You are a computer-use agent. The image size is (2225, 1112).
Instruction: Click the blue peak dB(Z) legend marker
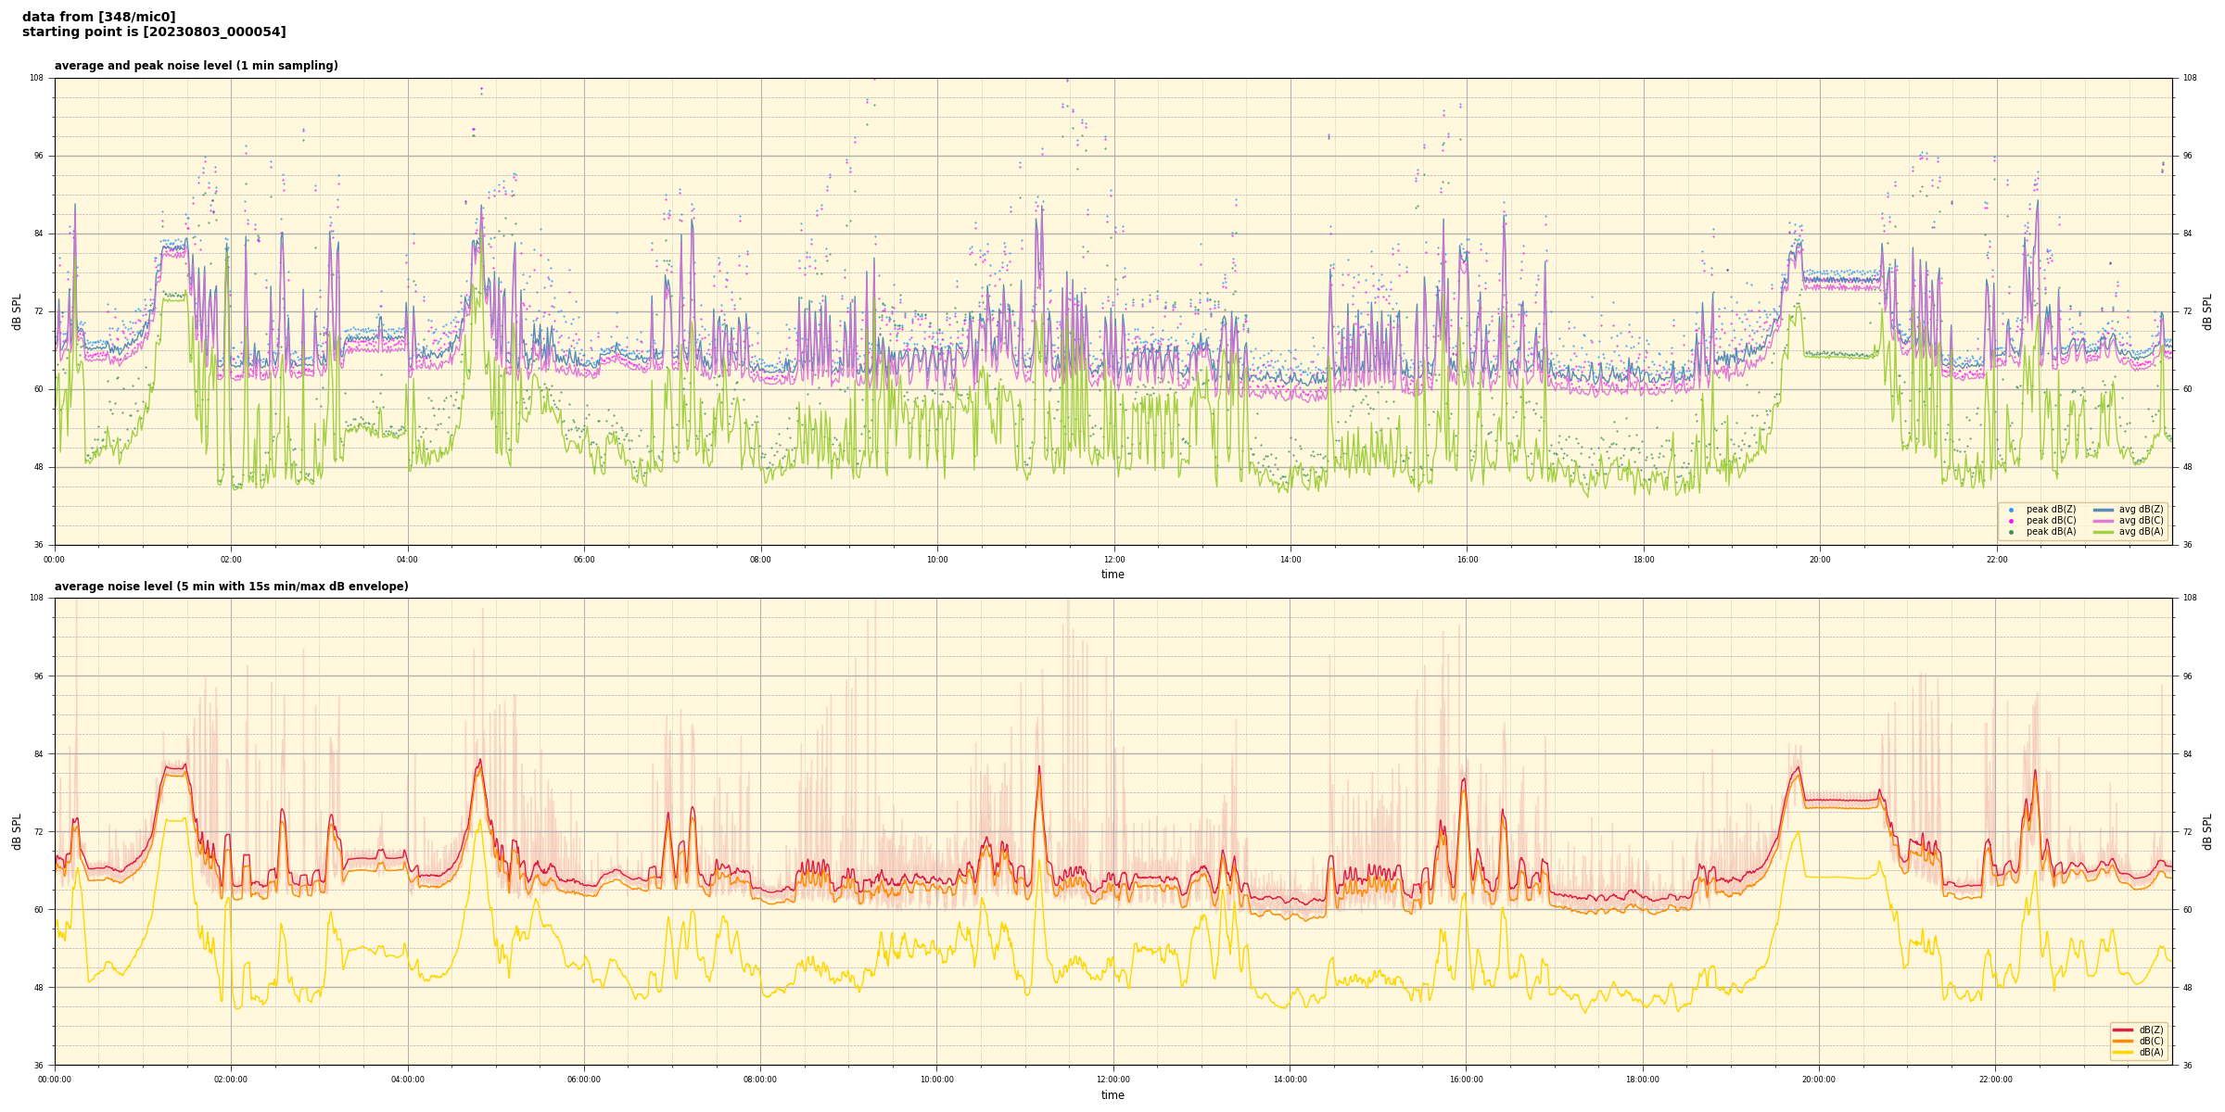point(2011,510)
